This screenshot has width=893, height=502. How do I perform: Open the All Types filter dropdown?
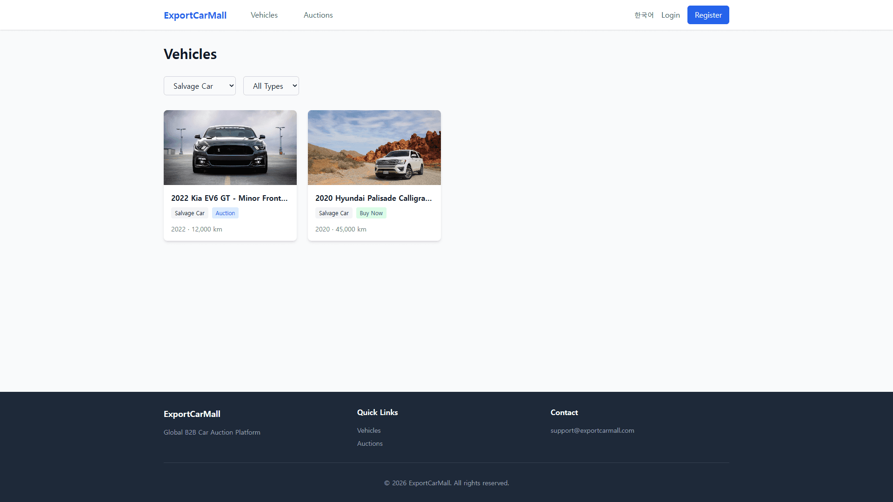[x=271, y=86]
